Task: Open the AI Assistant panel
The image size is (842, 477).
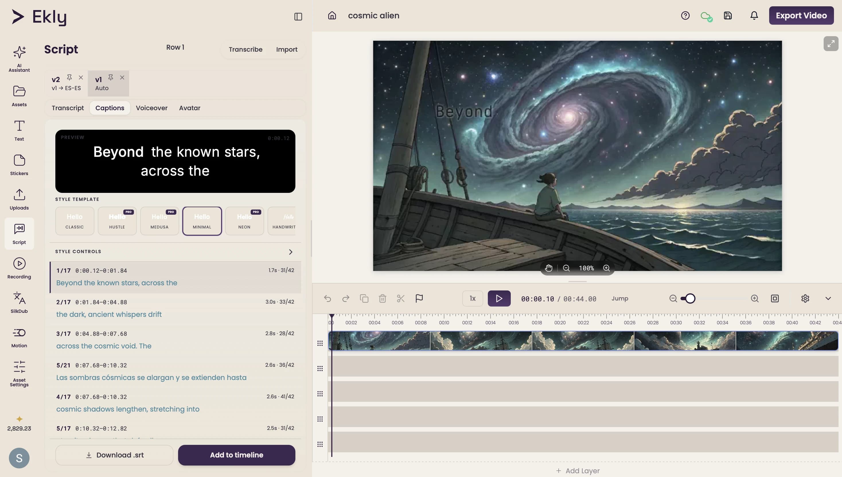Action: click(x=19, y=59)
